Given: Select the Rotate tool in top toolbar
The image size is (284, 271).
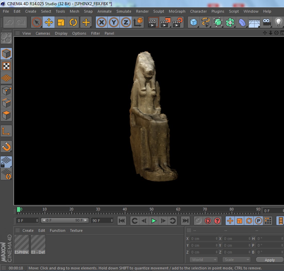Looking at the screenshot, I should click(x=73, y=22).
